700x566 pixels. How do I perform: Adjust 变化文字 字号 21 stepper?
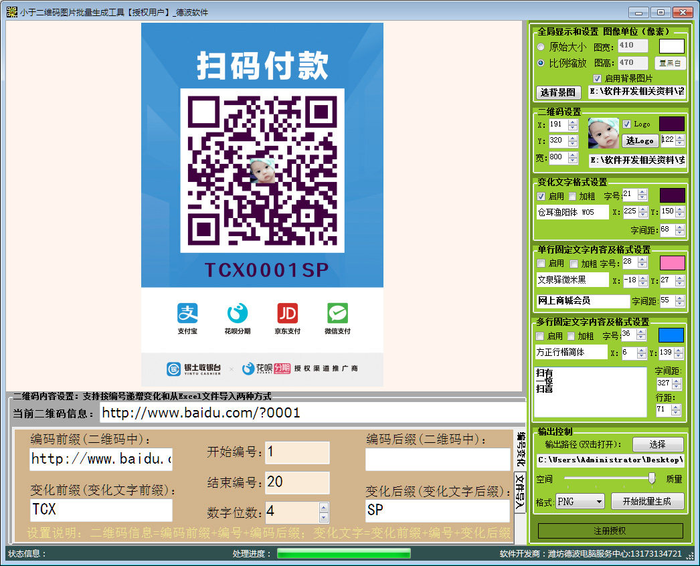[642, 195]
